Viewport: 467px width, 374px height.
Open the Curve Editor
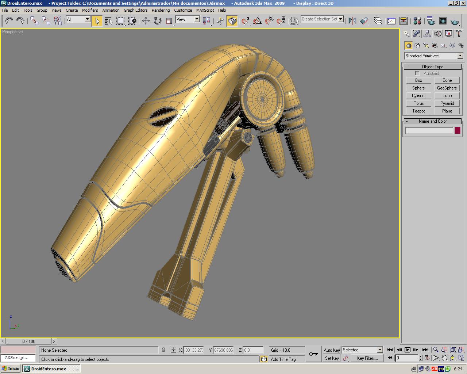(391, 21)
